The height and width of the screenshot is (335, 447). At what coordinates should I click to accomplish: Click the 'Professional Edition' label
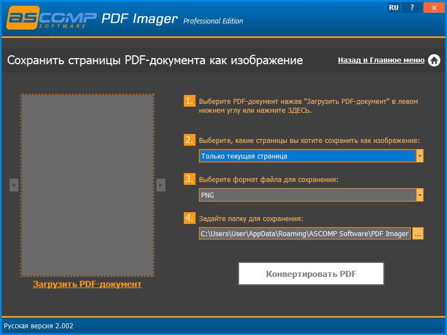tap(213, 21)
